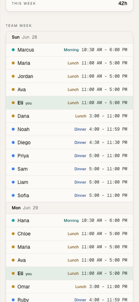The height and width of the screenshot is (302, 139).
Task: Click the blue dot beside Noah
Action: 13,129
